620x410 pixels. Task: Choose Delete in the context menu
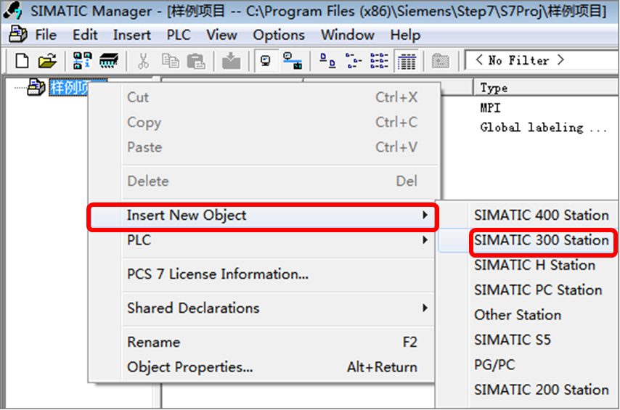[x=263, y=181]
